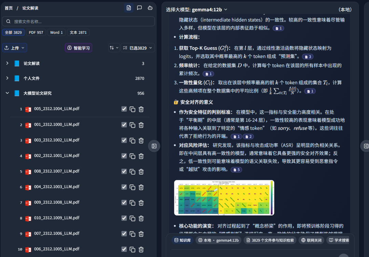Image resolution: width=369 pixels, height=257 pixels.
Task: Open the robot assistant icon in header
Action: click(150, 8)
